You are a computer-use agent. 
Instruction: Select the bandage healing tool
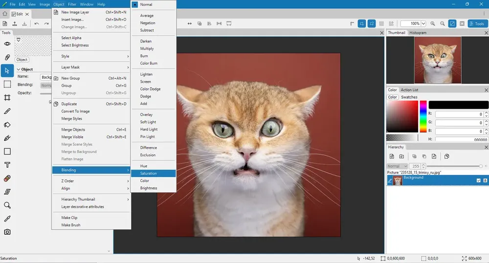pos(7,178)
